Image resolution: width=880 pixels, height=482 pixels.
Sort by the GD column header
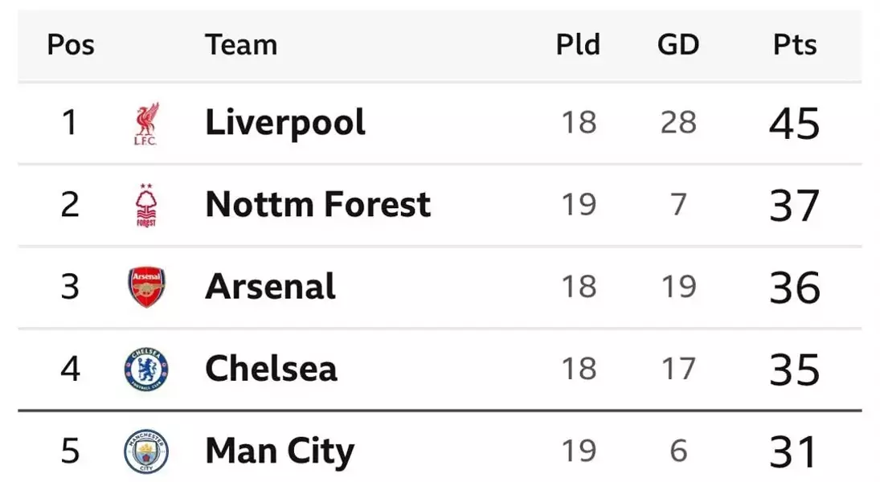click(677, 45)
